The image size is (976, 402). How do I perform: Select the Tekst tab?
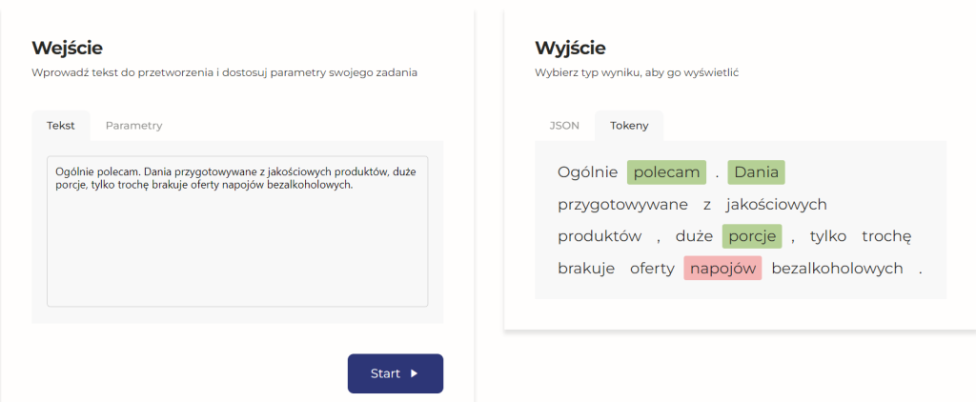click(61, 125)
